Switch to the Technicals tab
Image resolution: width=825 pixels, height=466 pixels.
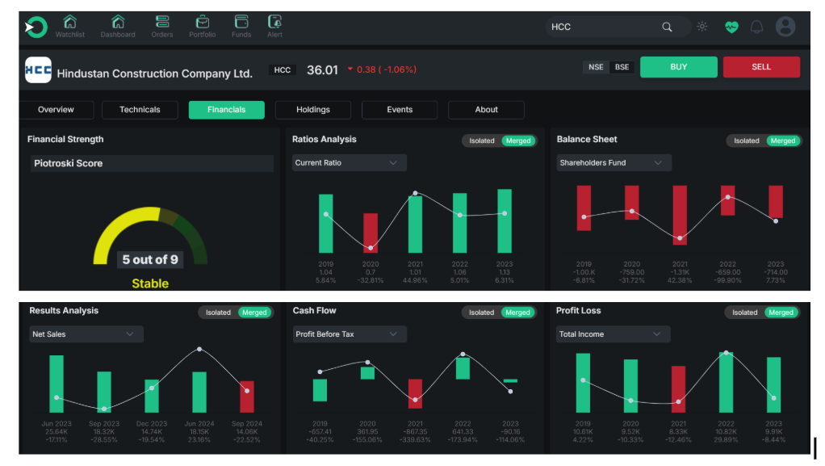(x=140, y=110)
